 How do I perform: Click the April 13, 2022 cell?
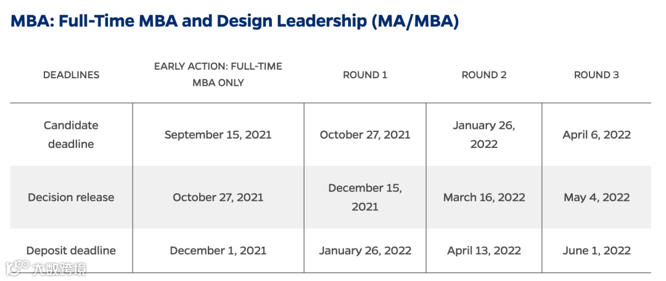point(484,250)
